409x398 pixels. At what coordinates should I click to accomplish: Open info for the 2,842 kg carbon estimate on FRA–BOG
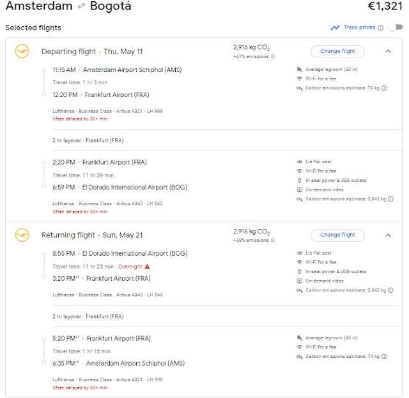click(390, 199)
